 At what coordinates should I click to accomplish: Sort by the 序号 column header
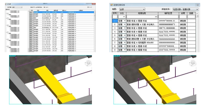[115, 13]
